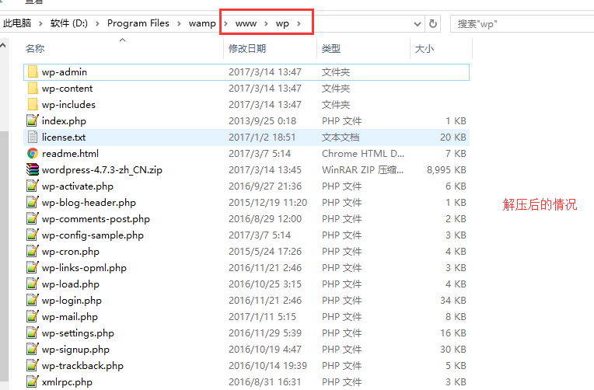Select the xmlrpc.php file name

(67, 381)
